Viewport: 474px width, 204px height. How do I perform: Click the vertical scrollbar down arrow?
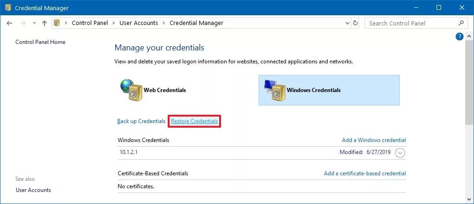click(469, 198)
